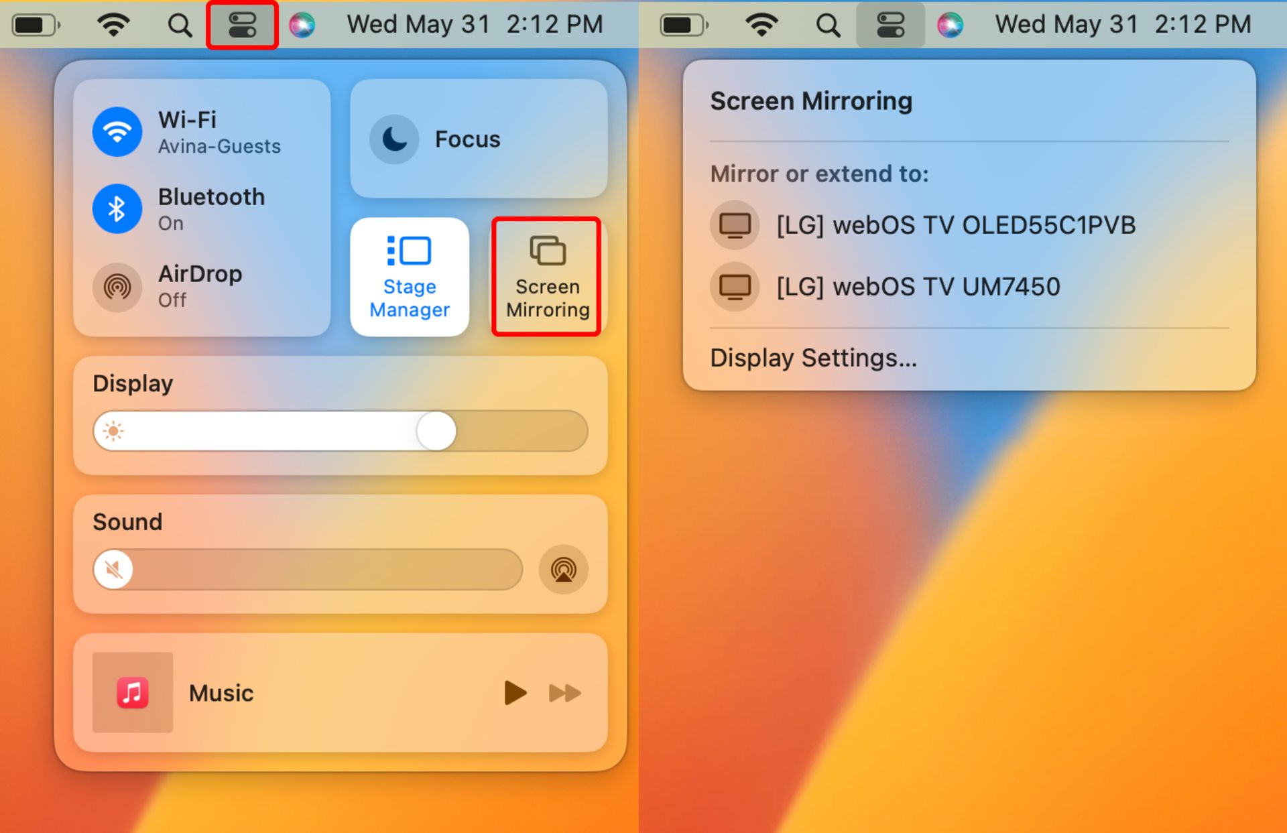Click Wi-Fi status icon in right menu bar

tap(761, 25)
